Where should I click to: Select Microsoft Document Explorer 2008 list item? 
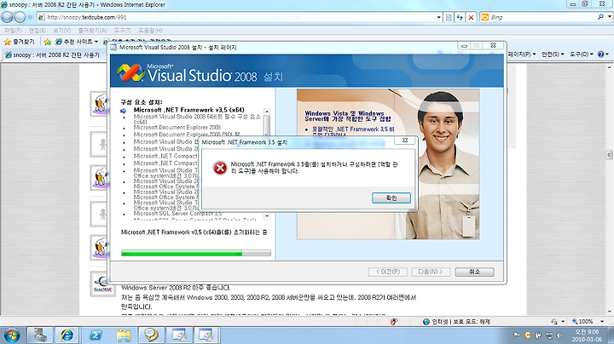click(177, 128)
